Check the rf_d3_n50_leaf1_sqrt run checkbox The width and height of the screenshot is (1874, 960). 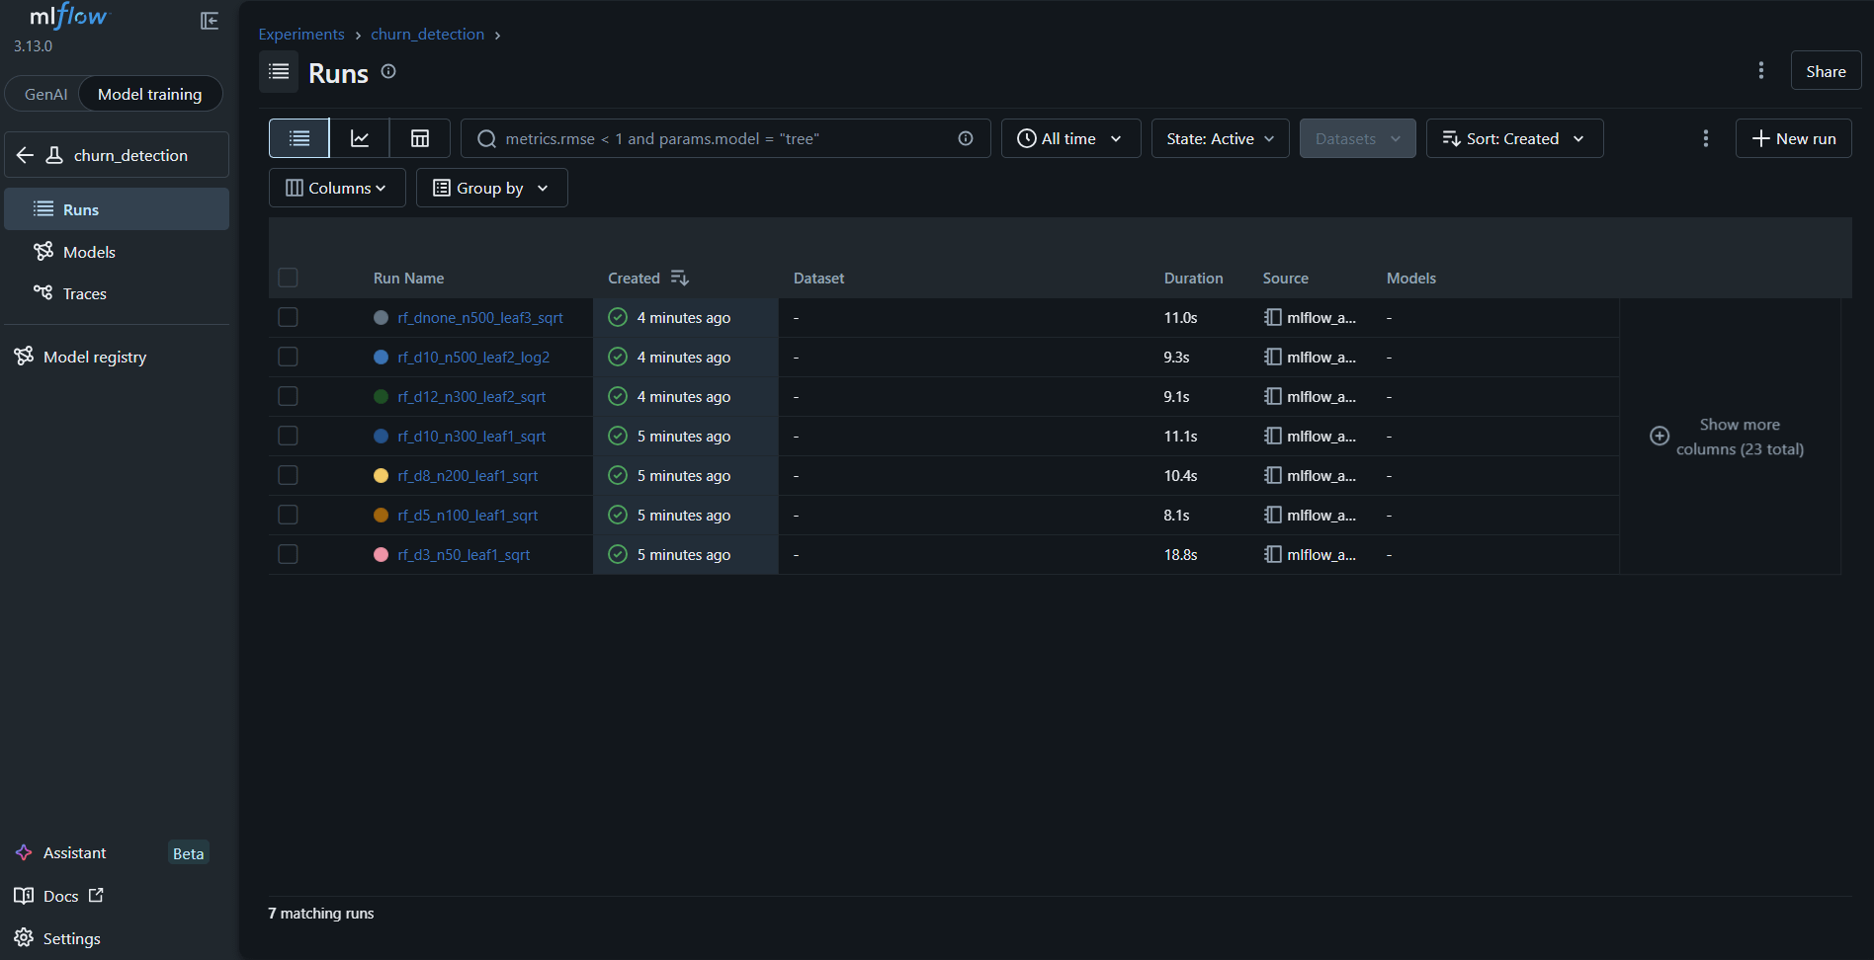pos(288,554)
